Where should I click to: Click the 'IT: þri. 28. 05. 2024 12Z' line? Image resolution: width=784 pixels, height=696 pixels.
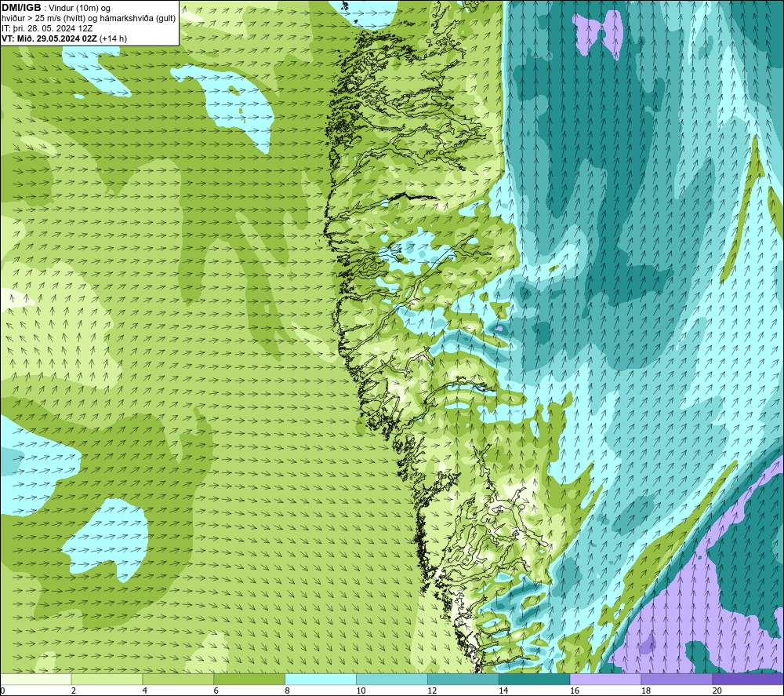tap(47, 28)
